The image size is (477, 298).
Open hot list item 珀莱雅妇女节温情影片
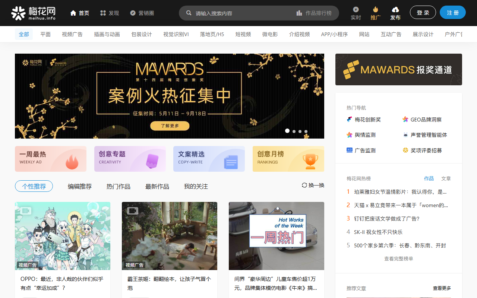(400, 192)
